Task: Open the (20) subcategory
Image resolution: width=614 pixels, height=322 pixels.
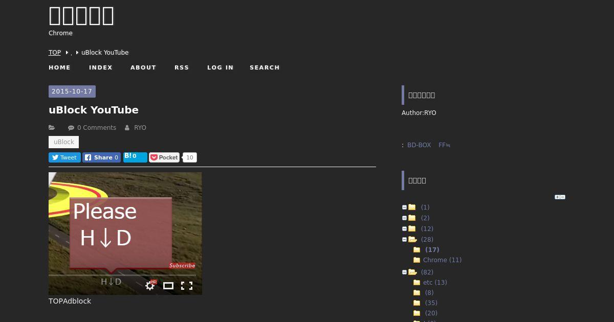Action: [431, 313]
